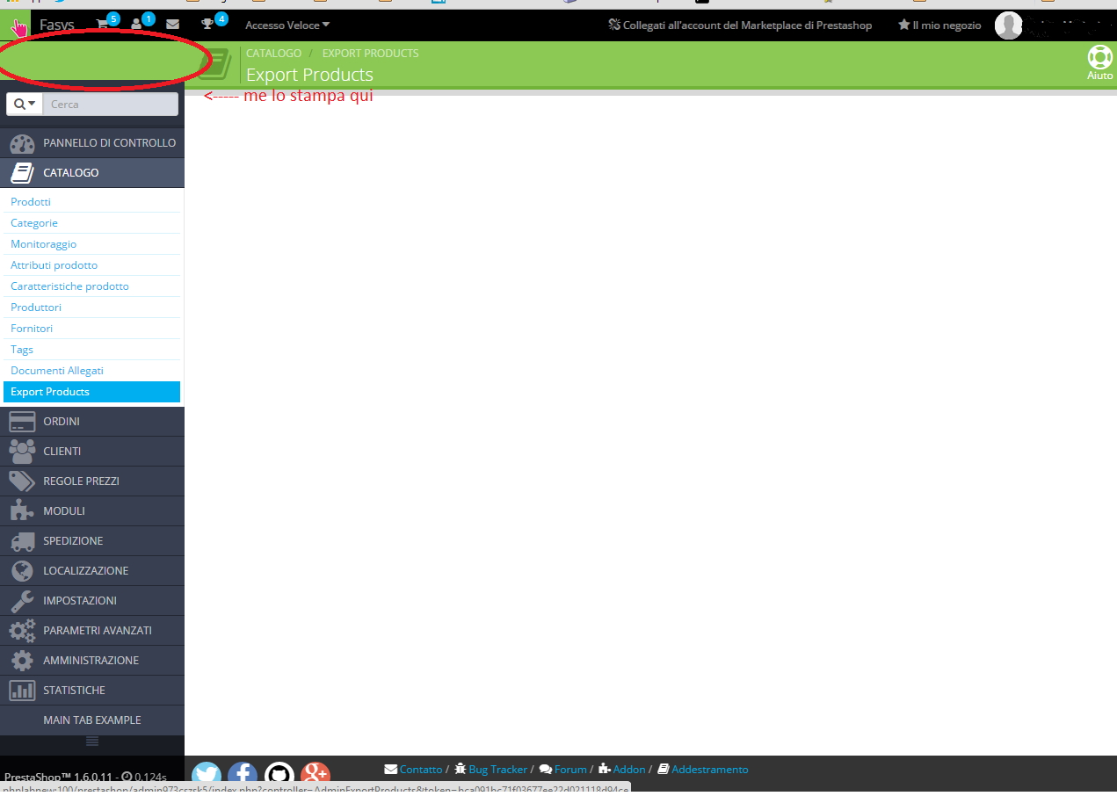1117x796 pixels.
Task: Click the Moduli puzzle piece icon
Action: [22, 511]
